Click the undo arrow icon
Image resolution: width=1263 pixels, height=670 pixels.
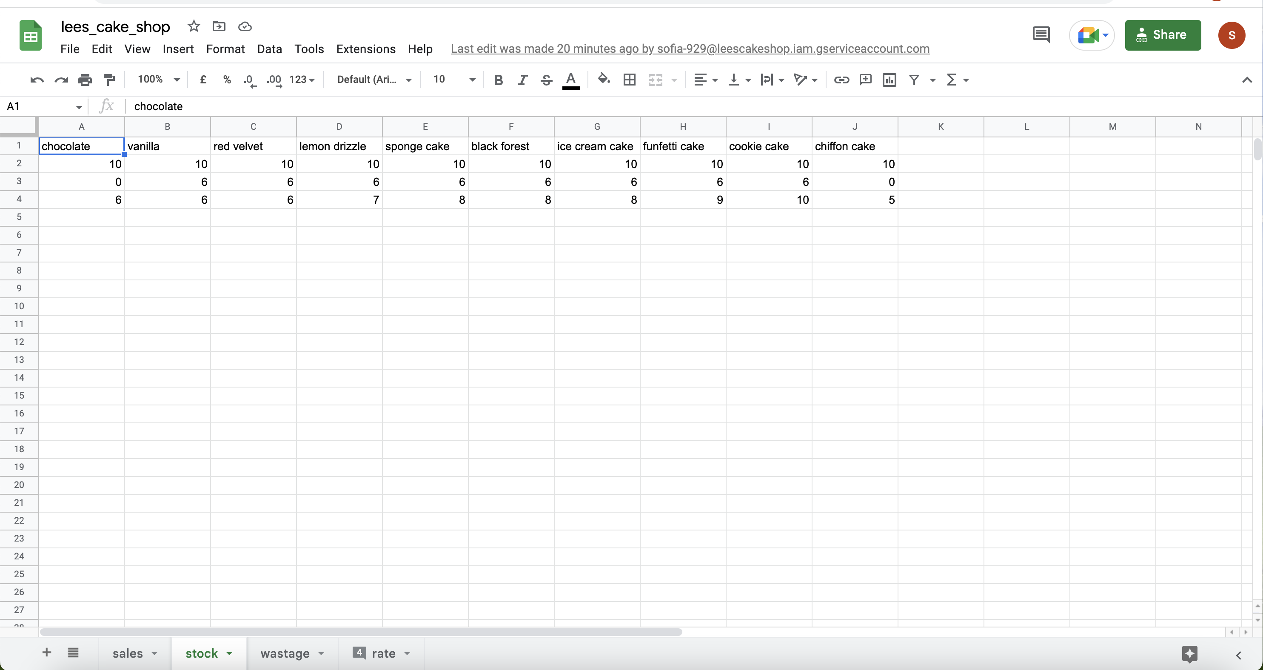click(x=37, y=80)
